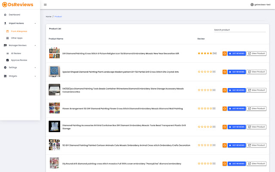Click the orange refresh icon for first product
275x172 pixels.
(x=224, y=54)
